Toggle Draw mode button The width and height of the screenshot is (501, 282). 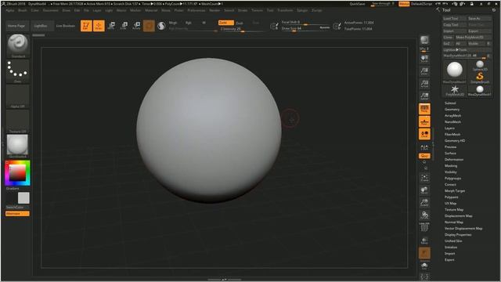pos(99,26)
